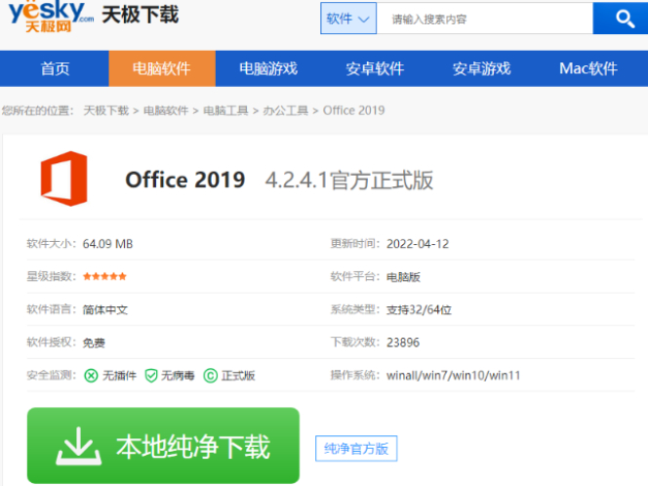Click the 纯净官方版 outlined button
The image size is (648, 486).
(356, 448)
